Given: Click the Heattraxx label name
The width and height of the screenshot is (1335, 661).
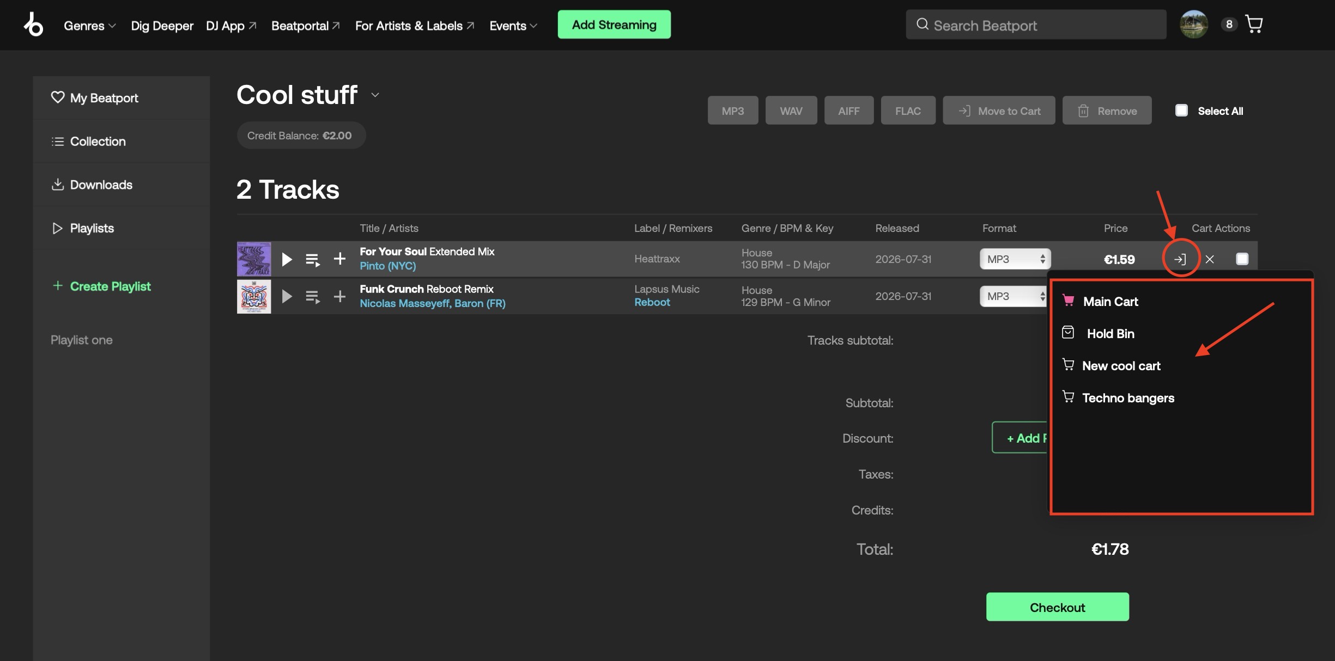Looking at the screenshot, I should 657,259.
